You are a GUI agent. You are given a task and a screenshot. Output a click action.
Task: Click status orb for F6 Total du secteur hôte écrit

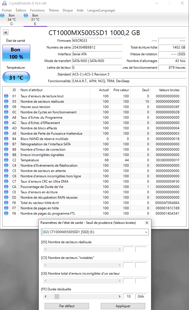6,203
